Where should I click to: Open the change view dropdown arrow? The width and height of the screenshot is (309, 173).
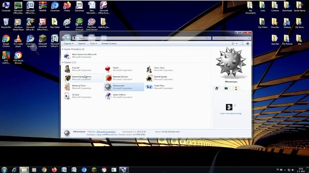237,44
